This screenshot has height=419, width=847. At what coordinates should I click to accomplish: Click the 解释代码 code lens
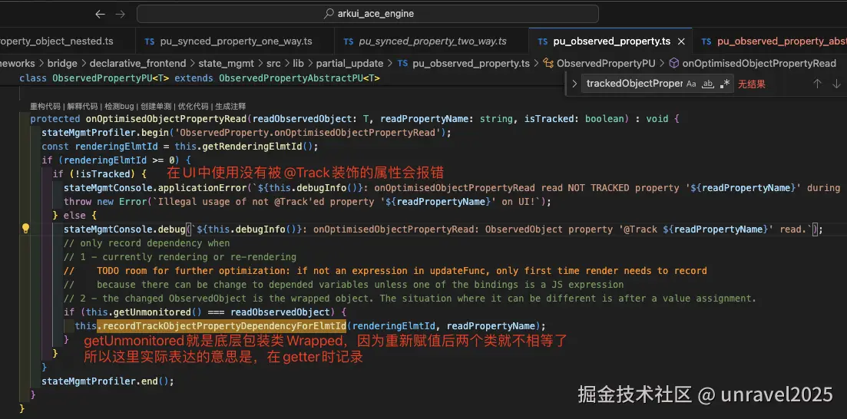pos(83,107)
